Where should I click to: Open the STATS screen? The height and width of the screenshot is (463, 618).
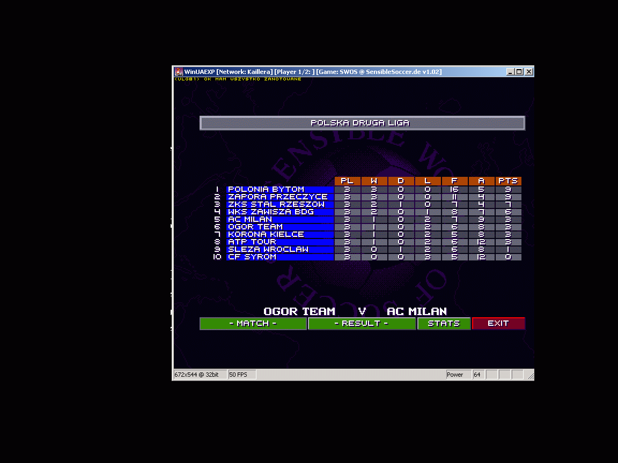click(444, 324)
